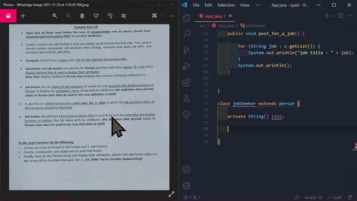Click the VS Code logo icon
Image resolution: width=357 pixels, height=201 pixels.
pos(185,5)
